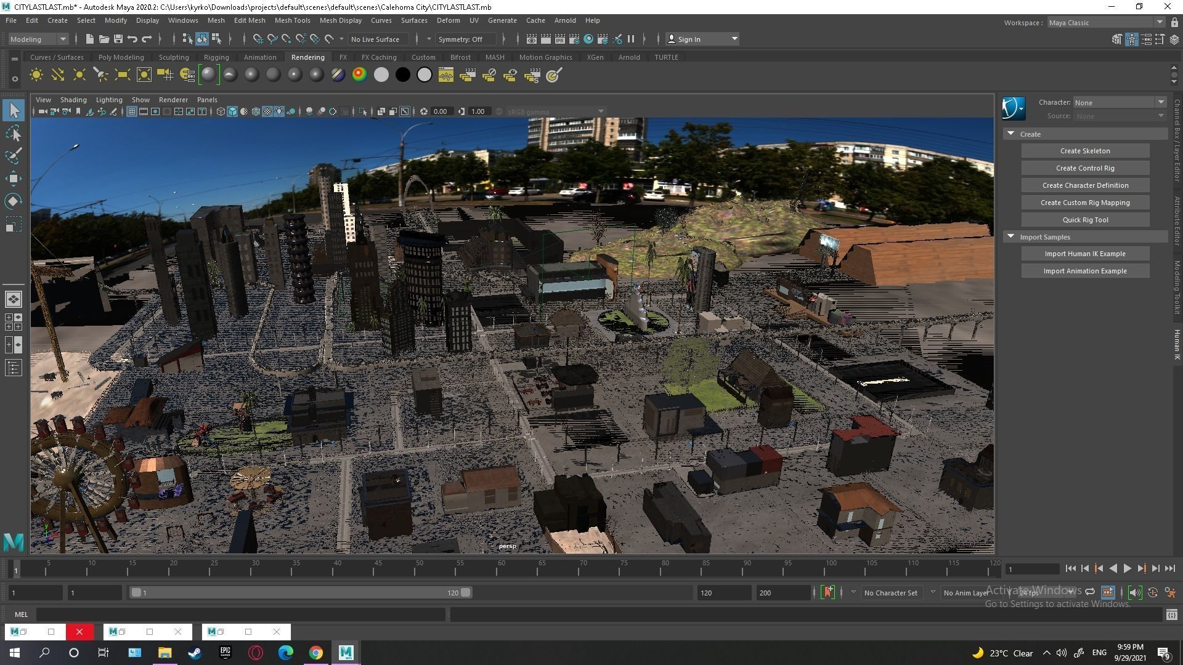This screenshot has height=665, width=1183.
Task: Create an ambient light from the Rendering shelf
Action: click(x=36, y=75)
